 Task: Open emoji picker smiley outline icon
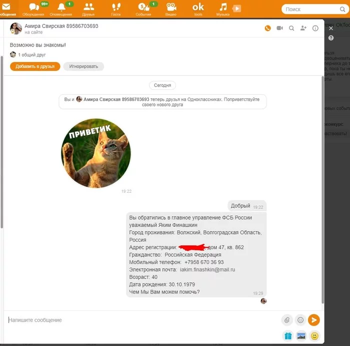click(300, 320)
